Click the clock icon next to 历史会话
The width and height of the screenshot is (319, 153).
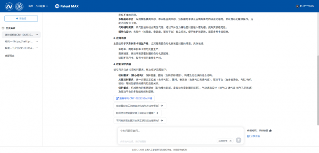click(3, 28)
